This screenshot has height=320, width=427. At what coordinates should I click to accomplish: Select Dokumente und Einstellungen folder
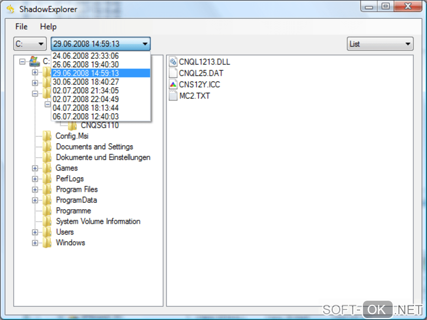(103, 157)
